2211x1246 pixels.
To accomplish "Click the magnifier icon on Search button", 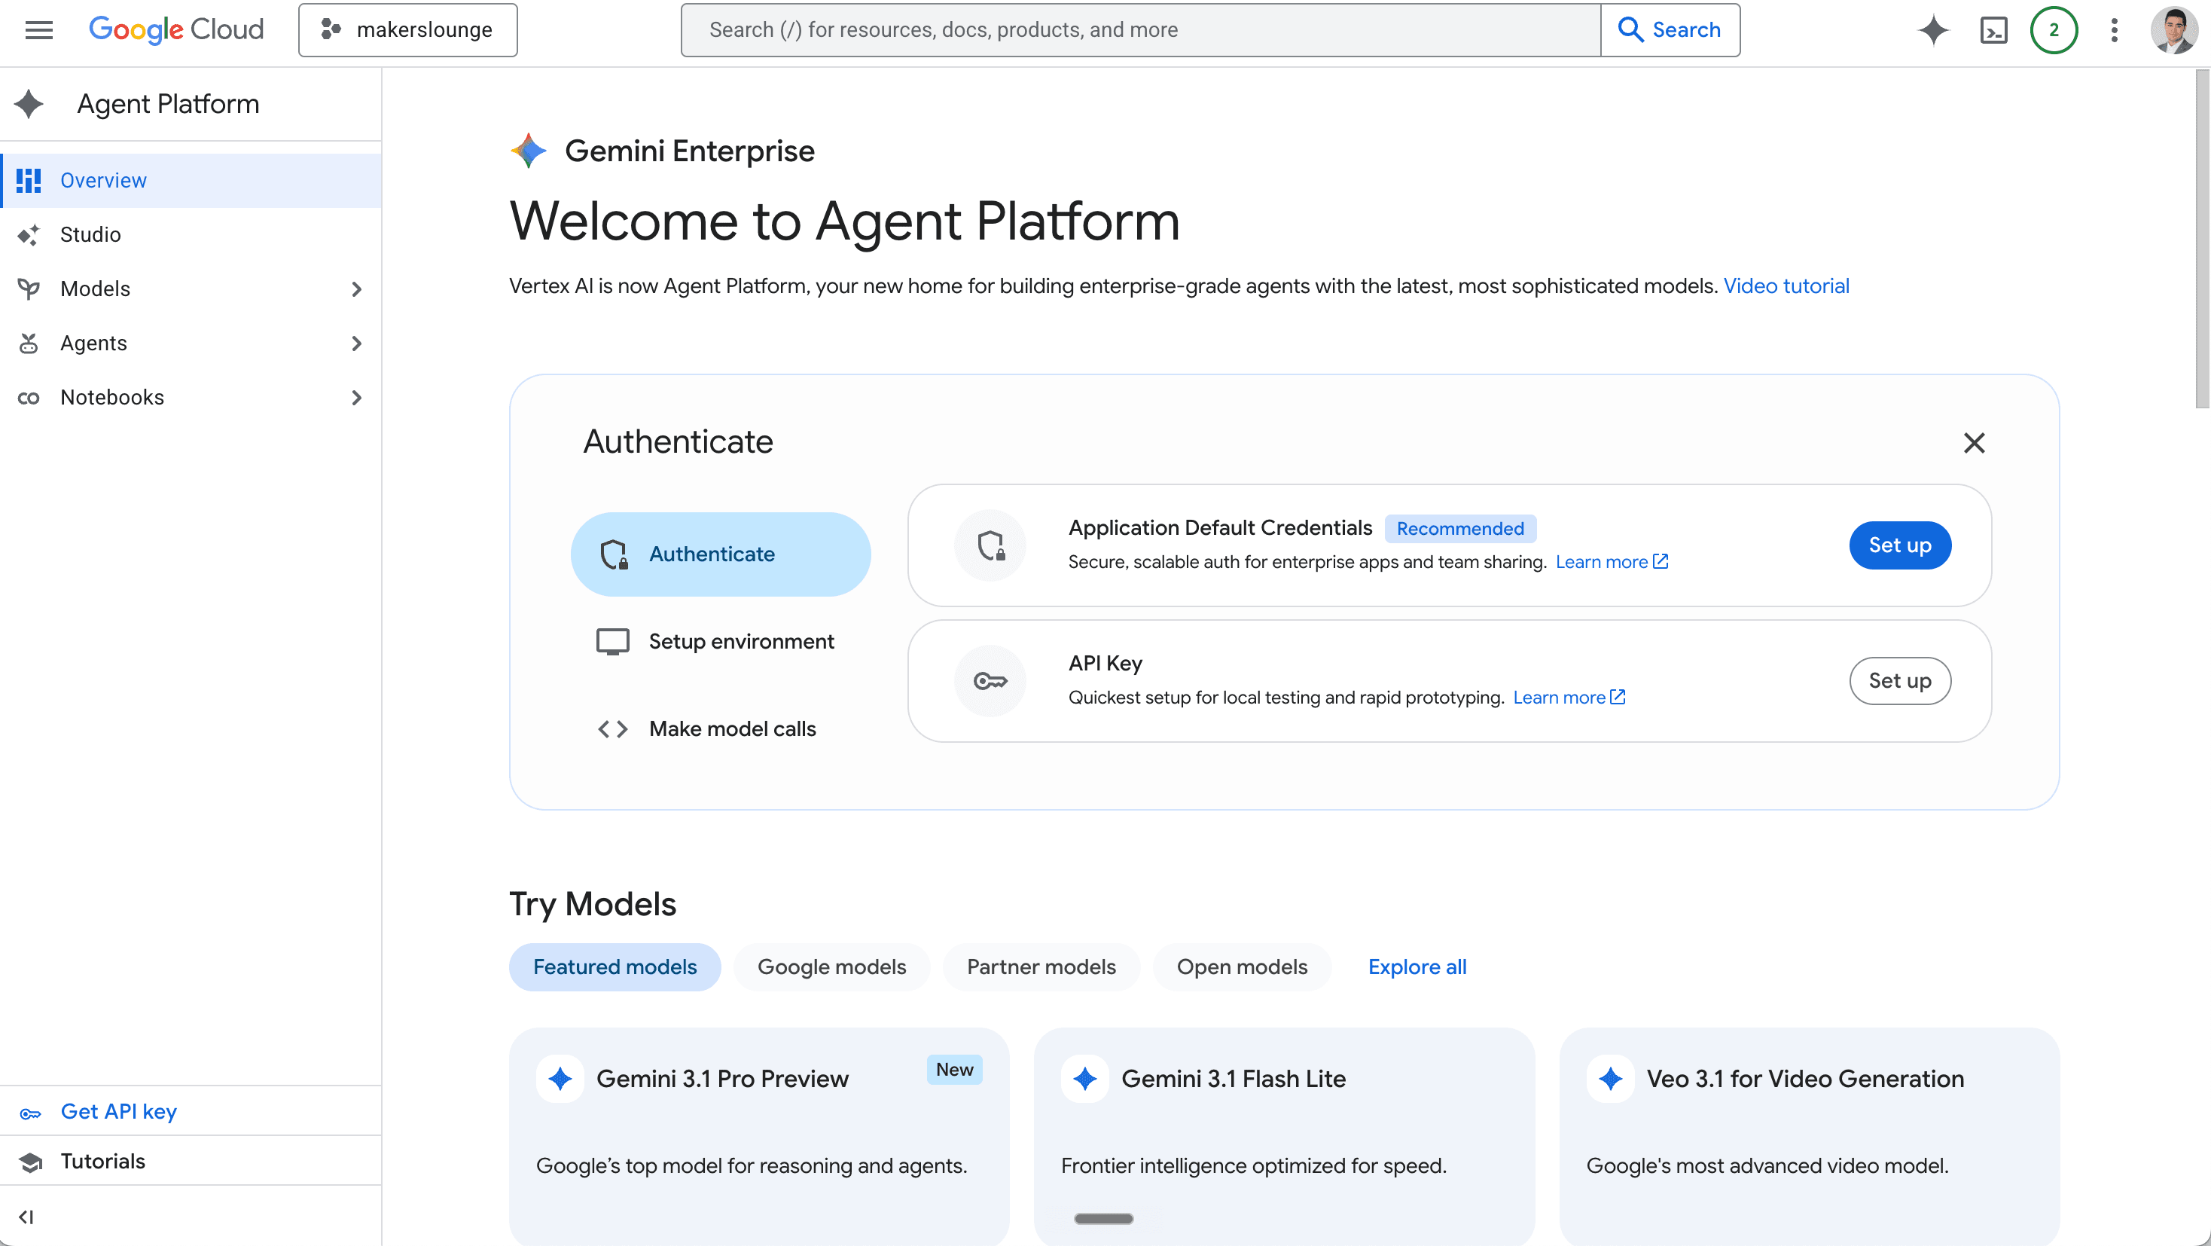I will [1630, 30].
